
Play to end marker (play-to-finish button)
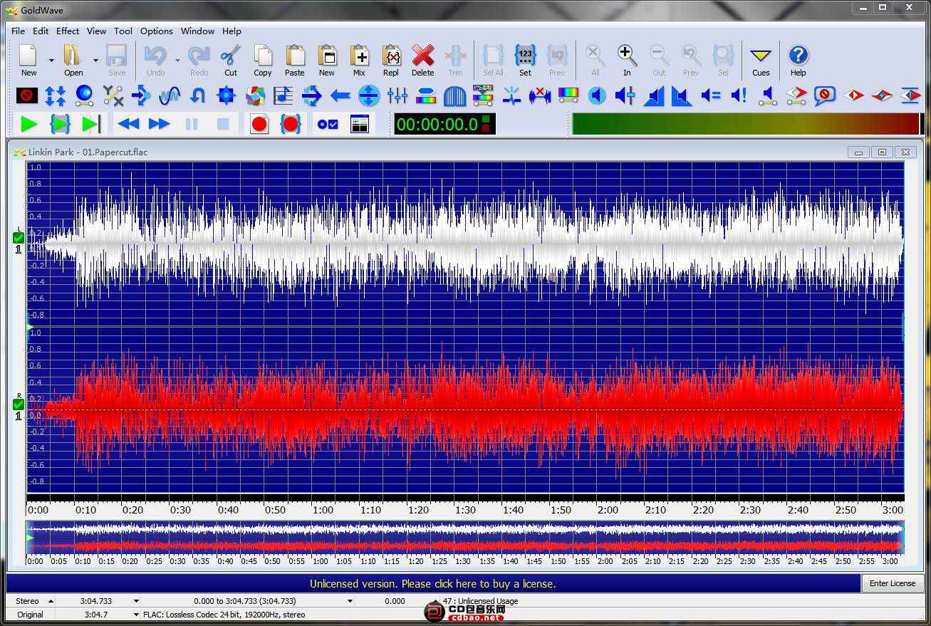[92, 124]
